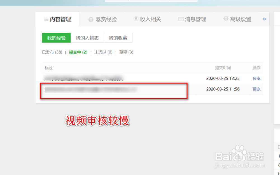Select the 我的经验 tab
Viewport: 280px width, 175px height.
pos(56,38)
